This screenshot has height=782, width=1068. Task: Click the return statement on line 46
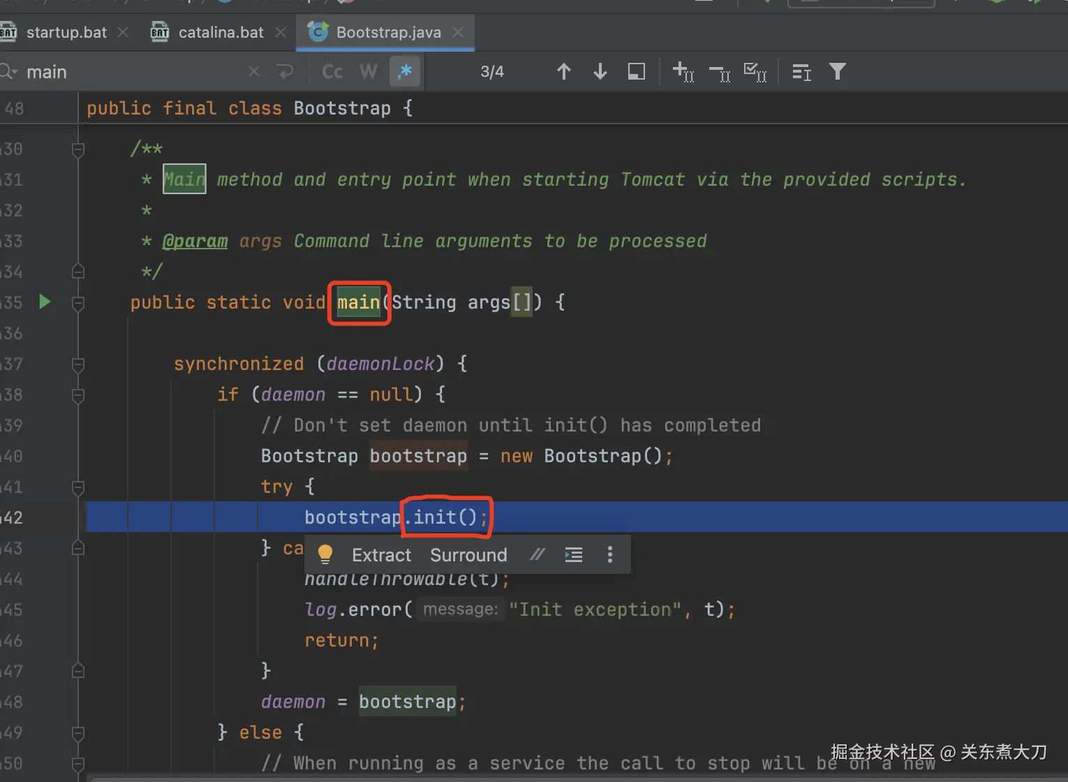(x=341, y=640)
